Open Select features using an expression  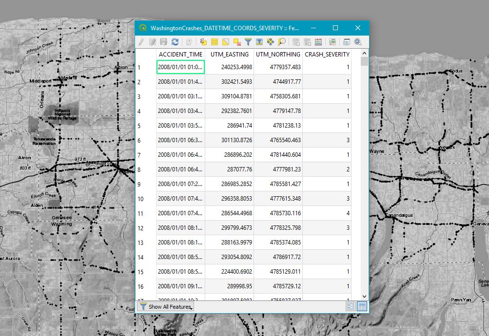204,42
